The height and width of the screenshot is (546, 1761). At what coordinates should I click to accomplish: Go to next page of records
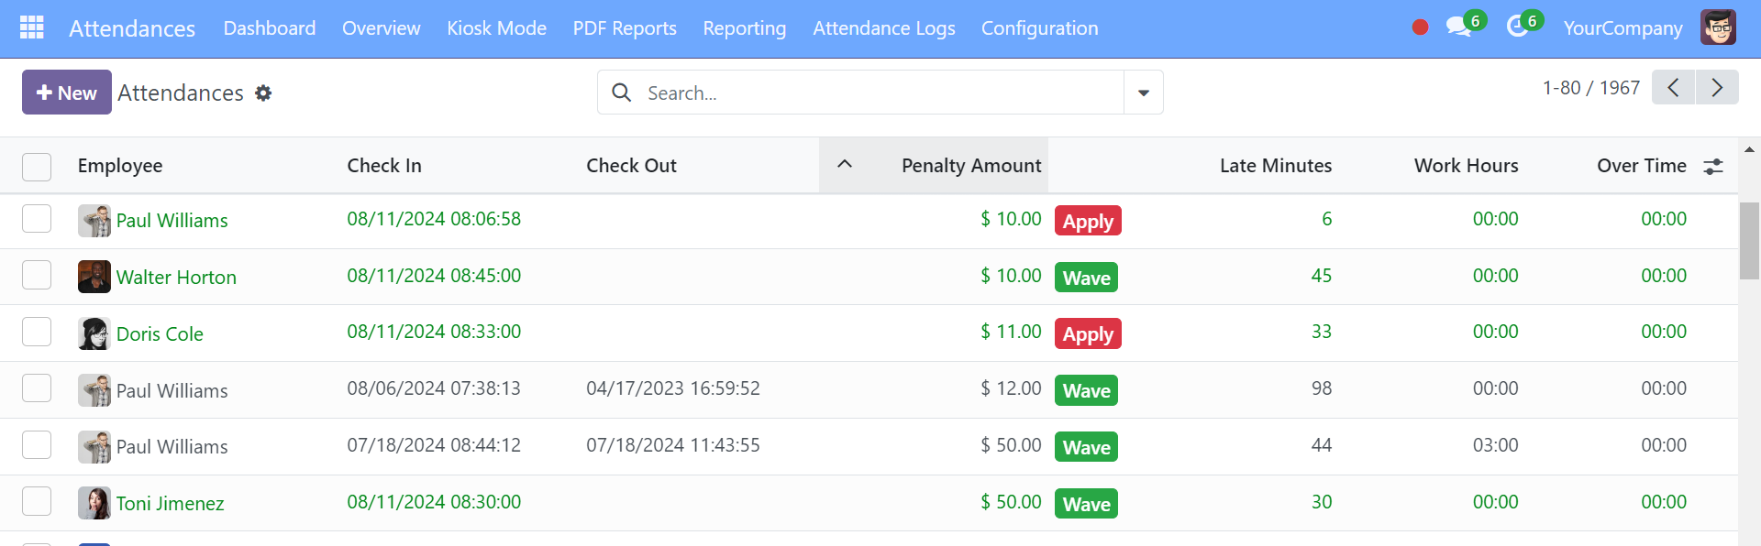(1717, 87)
